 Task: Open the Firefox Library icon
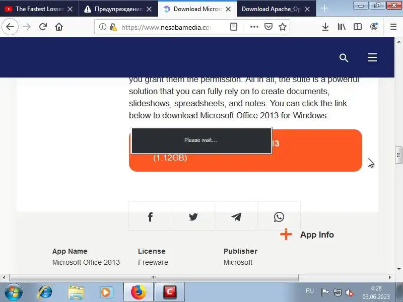coord(342,27)
